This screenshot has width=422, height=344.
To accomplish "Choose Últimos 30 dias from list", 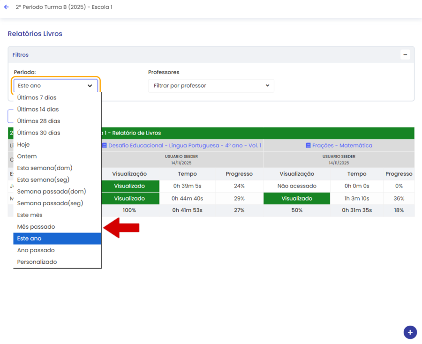I will tap(38, 133).
